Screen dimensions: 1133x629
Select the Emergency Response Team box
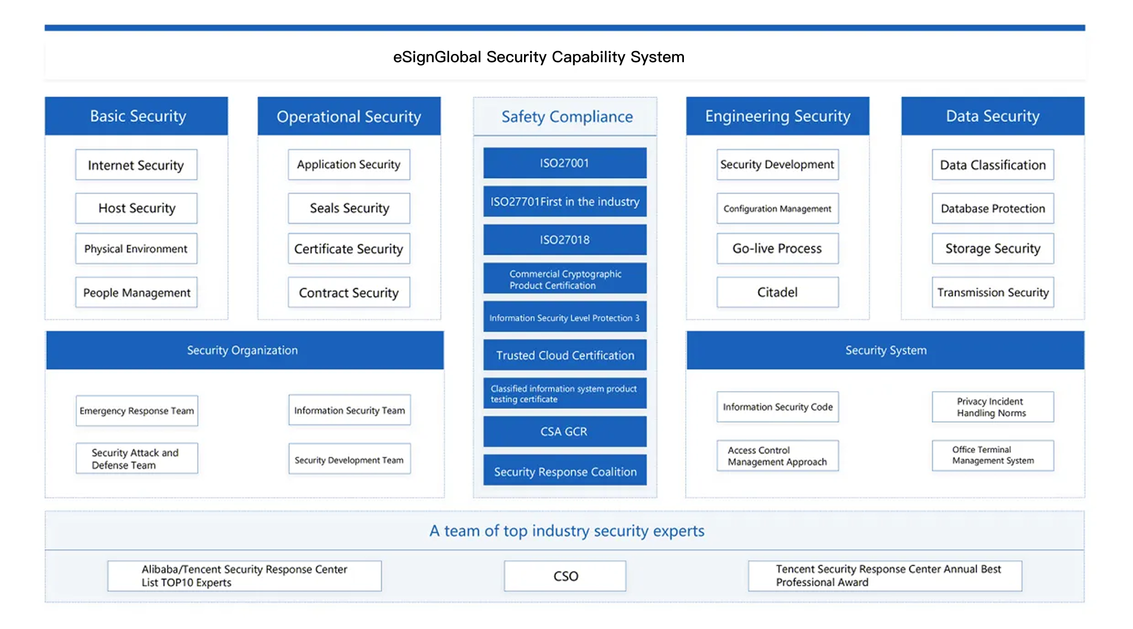pos(137,410)
